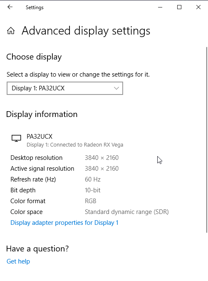Click the Bit depth 10-bit value

pos(93,190)
